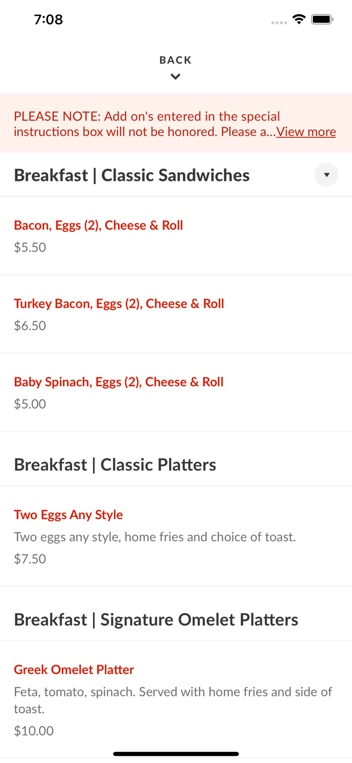Tap the clock showing 7:08
Viewport: 352px width, 763px height.
pos(49,19)
